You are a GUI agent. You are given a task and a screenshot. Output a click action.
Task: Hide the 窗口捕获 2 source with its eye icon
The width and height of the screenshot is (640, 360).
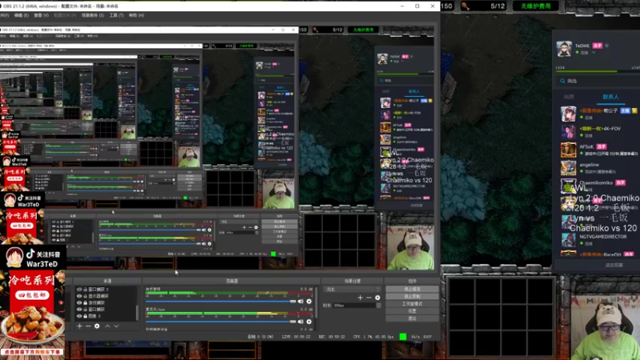click(x=79, y=290)
